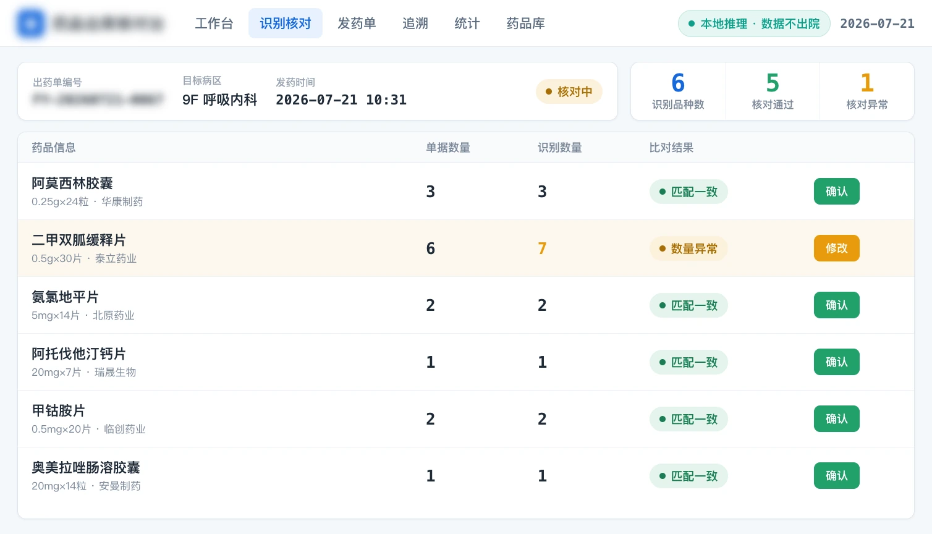Click the 本地推理 · 数据不出院 status badge
The height and width of the screenshot is (534, 932).
pyautogui.click(x=754, y=23)
